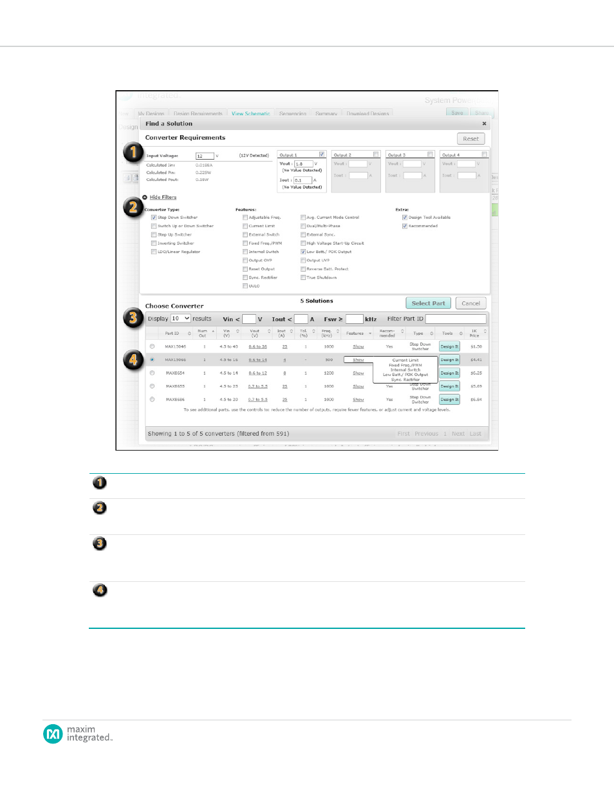Enable the Output 3 checkbox
614x795 pixels.
click(430, 154)
